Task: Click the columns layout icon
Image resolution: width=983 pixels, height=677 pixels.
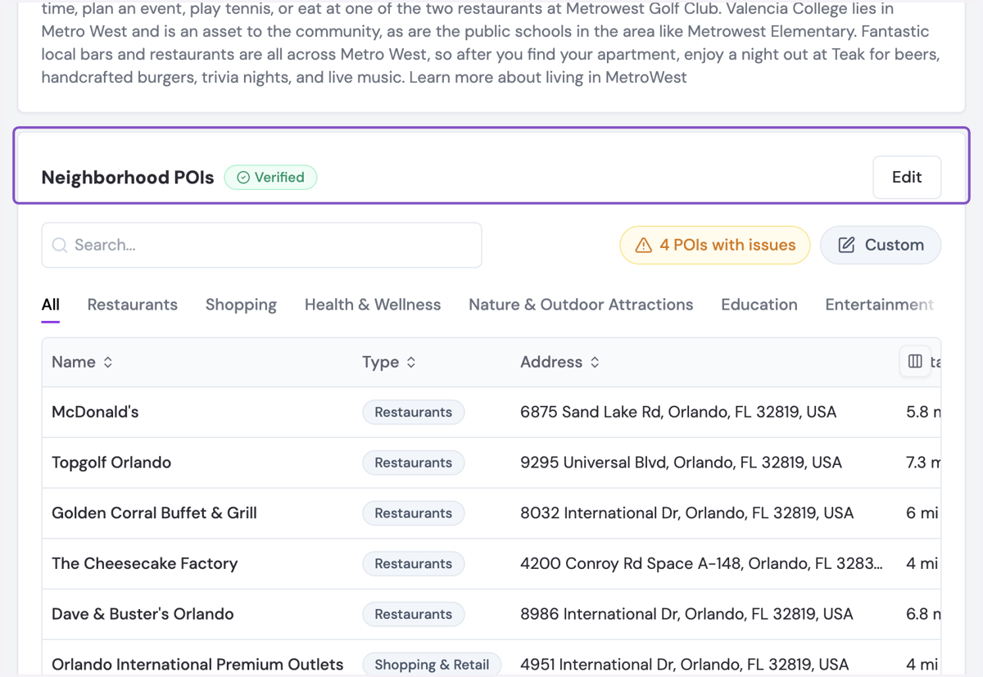Action: pyautogui.click(x=915, y=361)
